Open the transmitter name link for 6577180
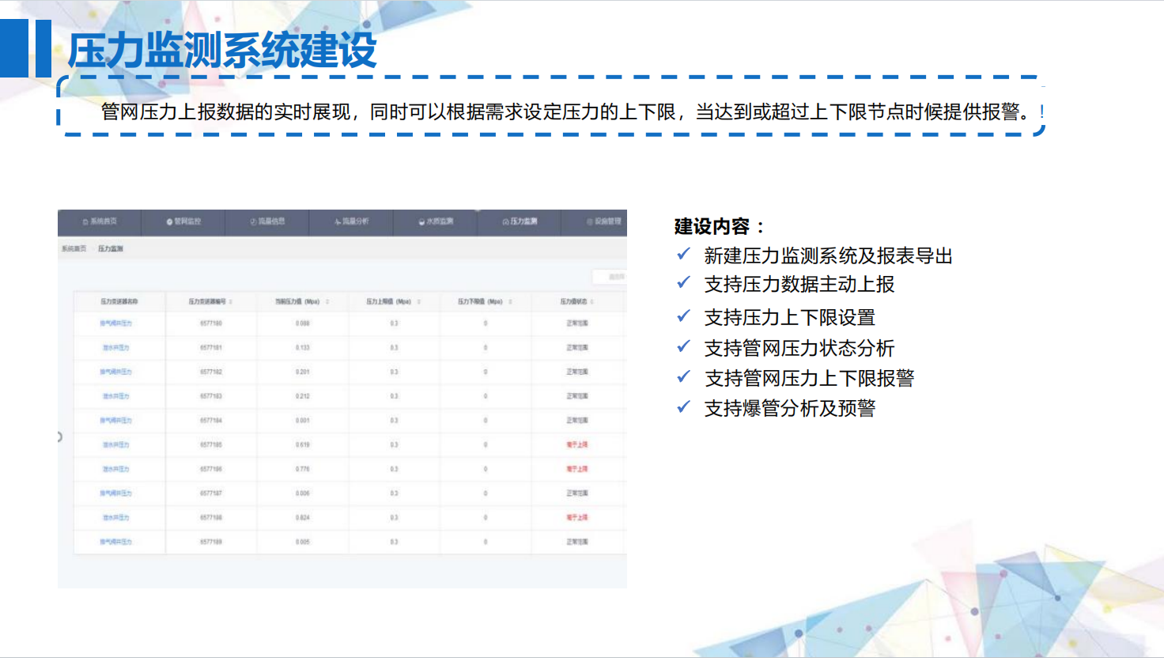 click(x=115, y=323)
